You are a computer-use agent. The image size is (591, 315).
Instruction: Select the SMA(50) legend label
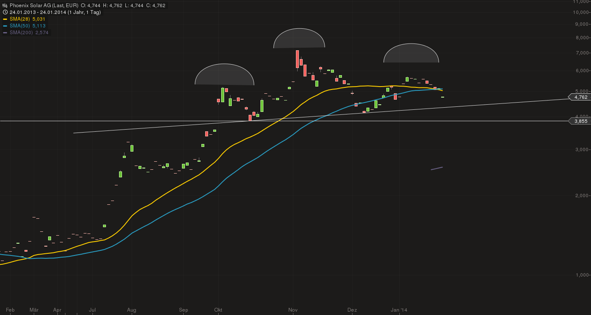(x=20, y=26)
